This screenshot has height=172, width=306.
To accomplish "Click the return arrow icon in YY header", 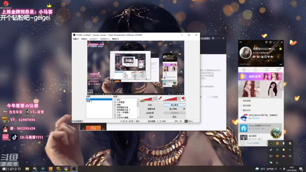I will (281, 64).
